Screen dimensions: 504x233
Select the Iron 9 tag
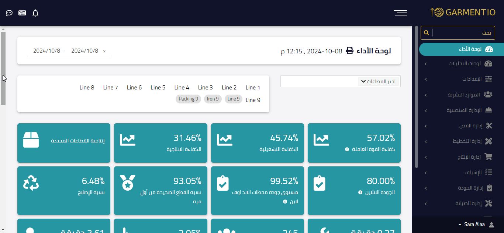[213, 99]
